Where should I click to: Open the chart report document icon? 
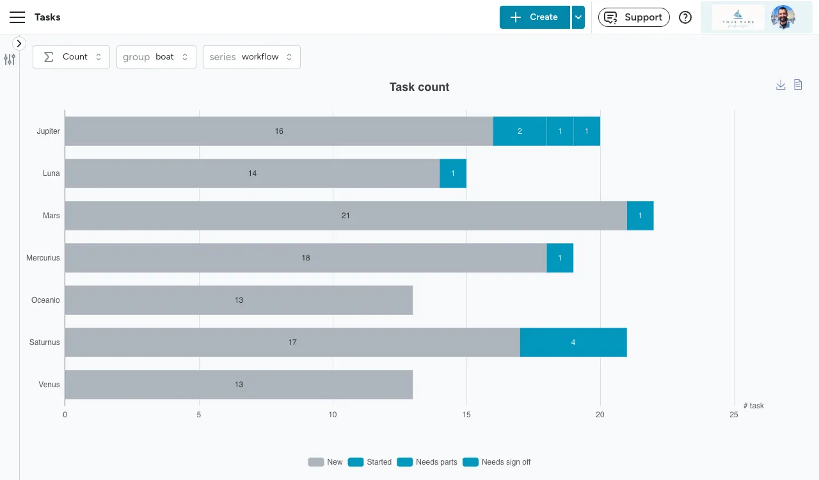tap(797, 84)
